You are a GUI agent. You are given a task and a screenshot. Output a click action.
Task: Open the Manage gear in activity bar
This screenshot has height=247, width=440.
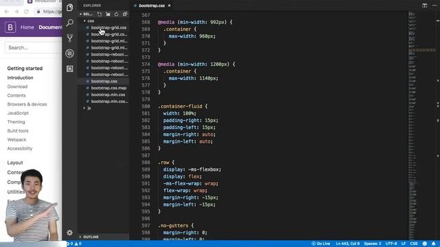(x=69, y=233)
